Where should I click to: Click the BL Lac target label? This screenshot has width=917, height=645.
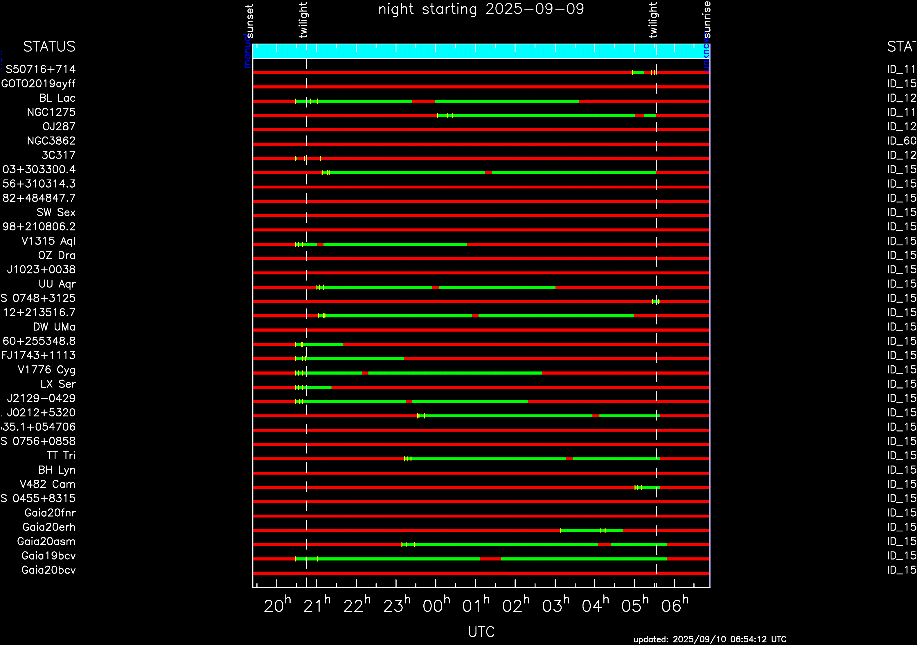coord(57,98)
